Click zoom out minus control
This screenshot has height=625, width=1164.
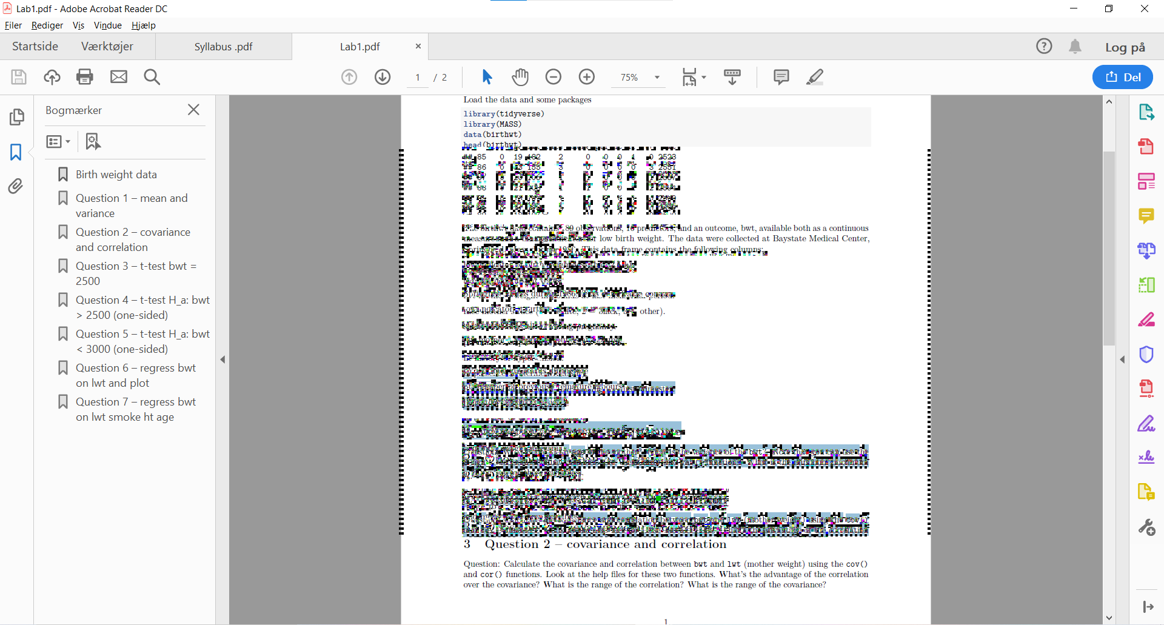pos(554,77)
